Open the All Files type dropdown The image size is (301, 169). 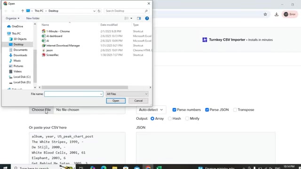pos(127,94)
